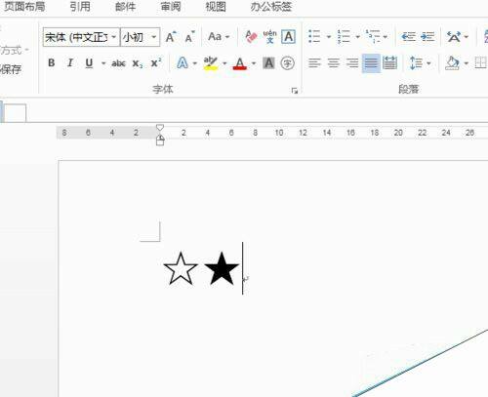Increase font size with Grow Font icon
This screenshot has height=397, width=488.
click(x=171, y=37)
